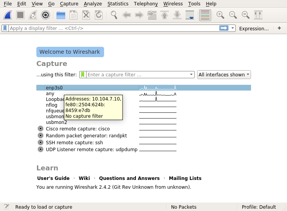Jump to the last packet icon

[x=177, y=15]
